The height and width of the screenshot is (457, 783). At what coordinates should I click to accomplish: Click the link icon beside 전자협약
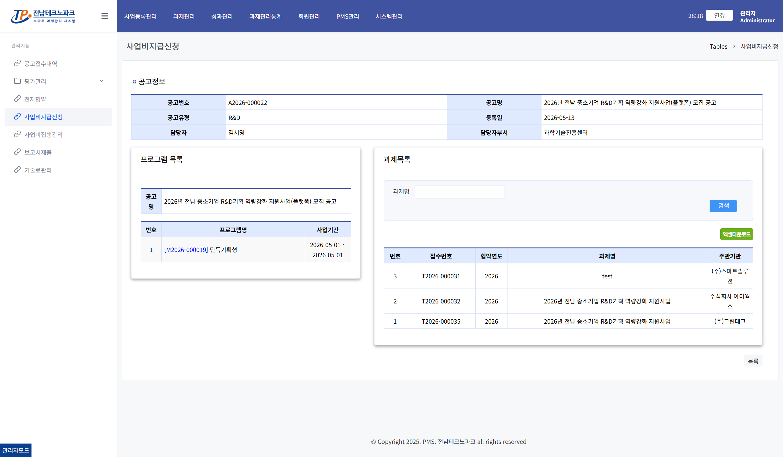point(17,98)
